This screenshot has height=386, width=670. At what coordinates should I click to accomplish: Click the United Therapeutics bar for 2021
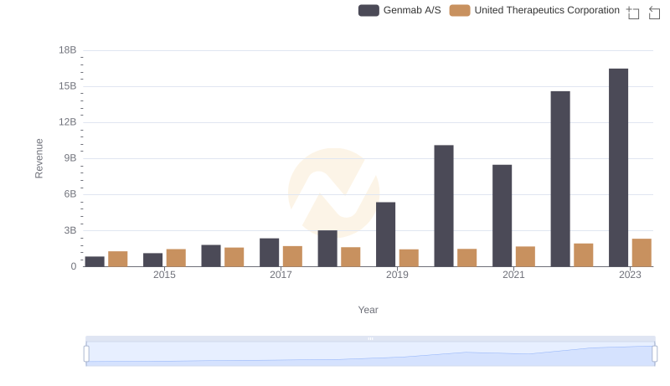525,256
